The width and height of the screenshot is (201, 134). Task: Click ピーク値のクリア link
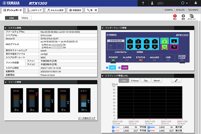87,118
